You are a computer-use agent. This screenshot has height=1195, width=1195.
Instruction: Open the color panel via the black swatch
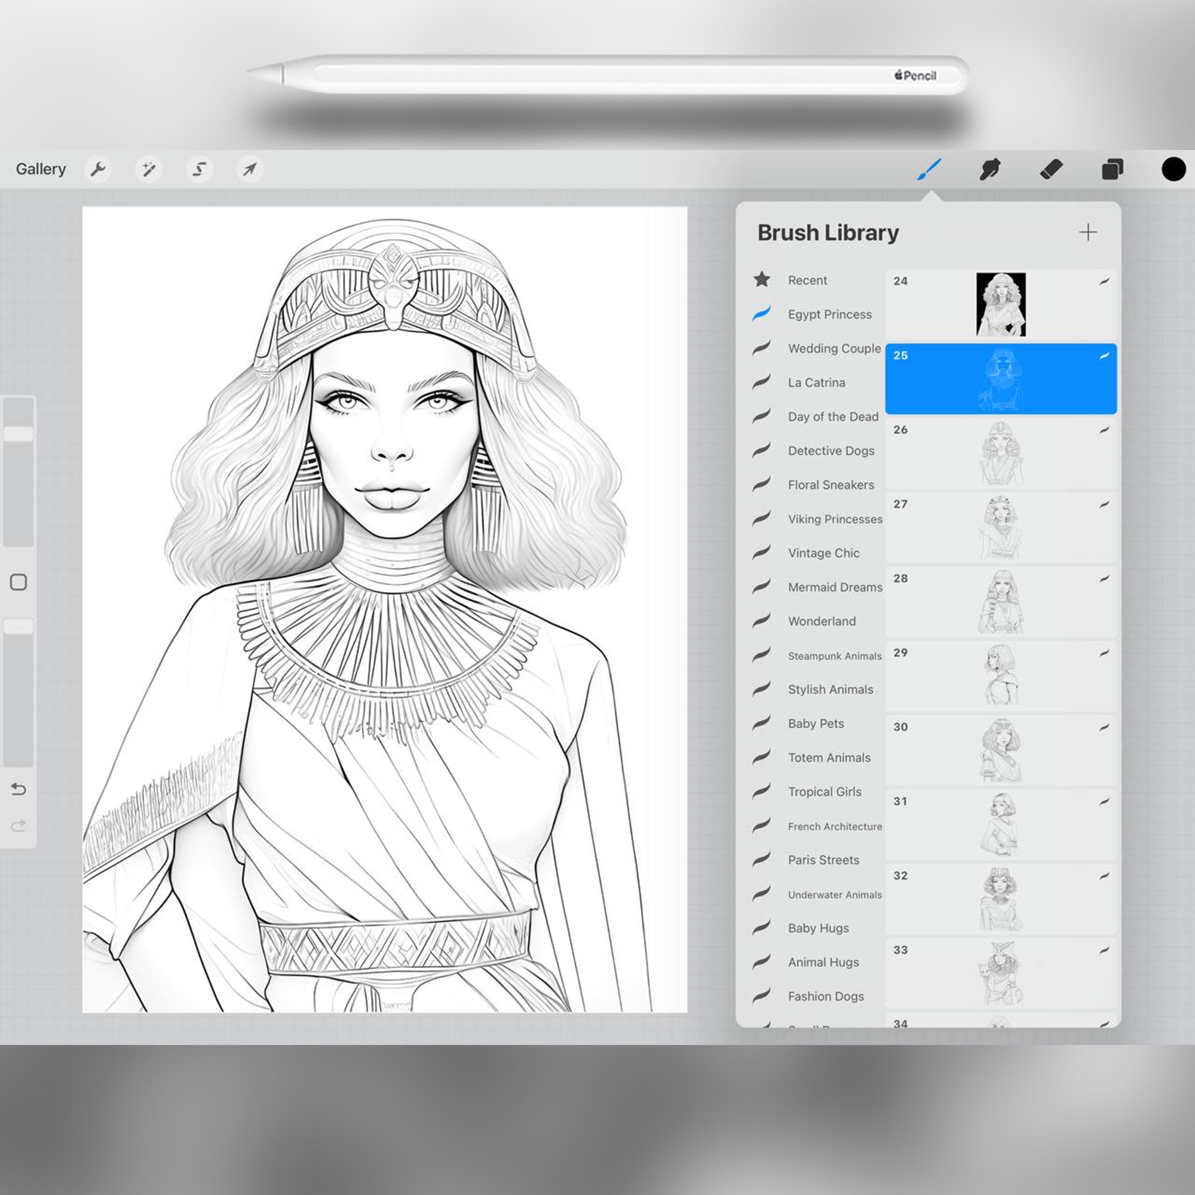click(x=1173, y=168)
